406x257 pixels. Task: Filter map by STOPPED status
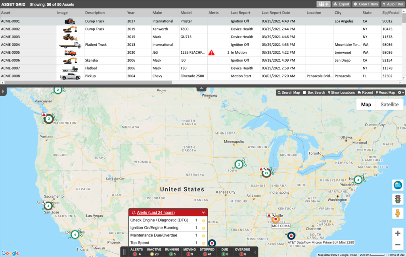tap(207, 252)
